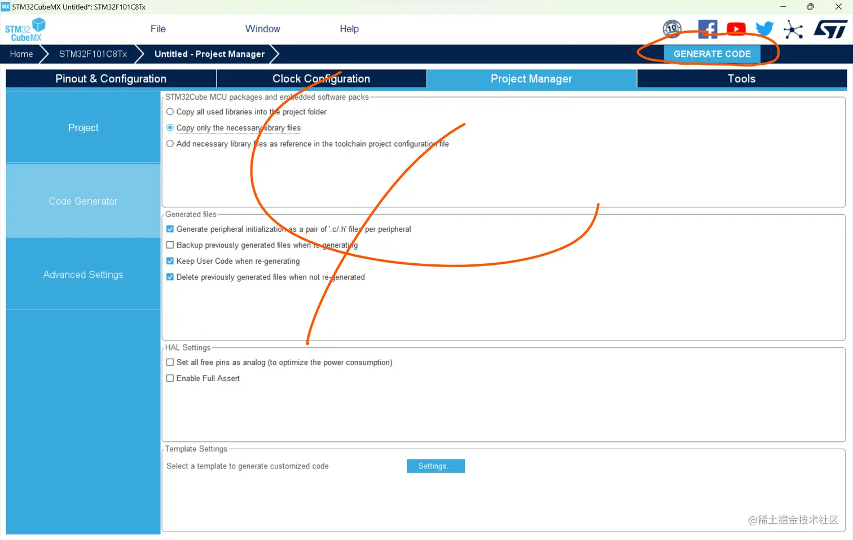This screenshot has width=853, height=540.
Task: Switch to Pinout & Configuration tab
Action: (111, 79)
